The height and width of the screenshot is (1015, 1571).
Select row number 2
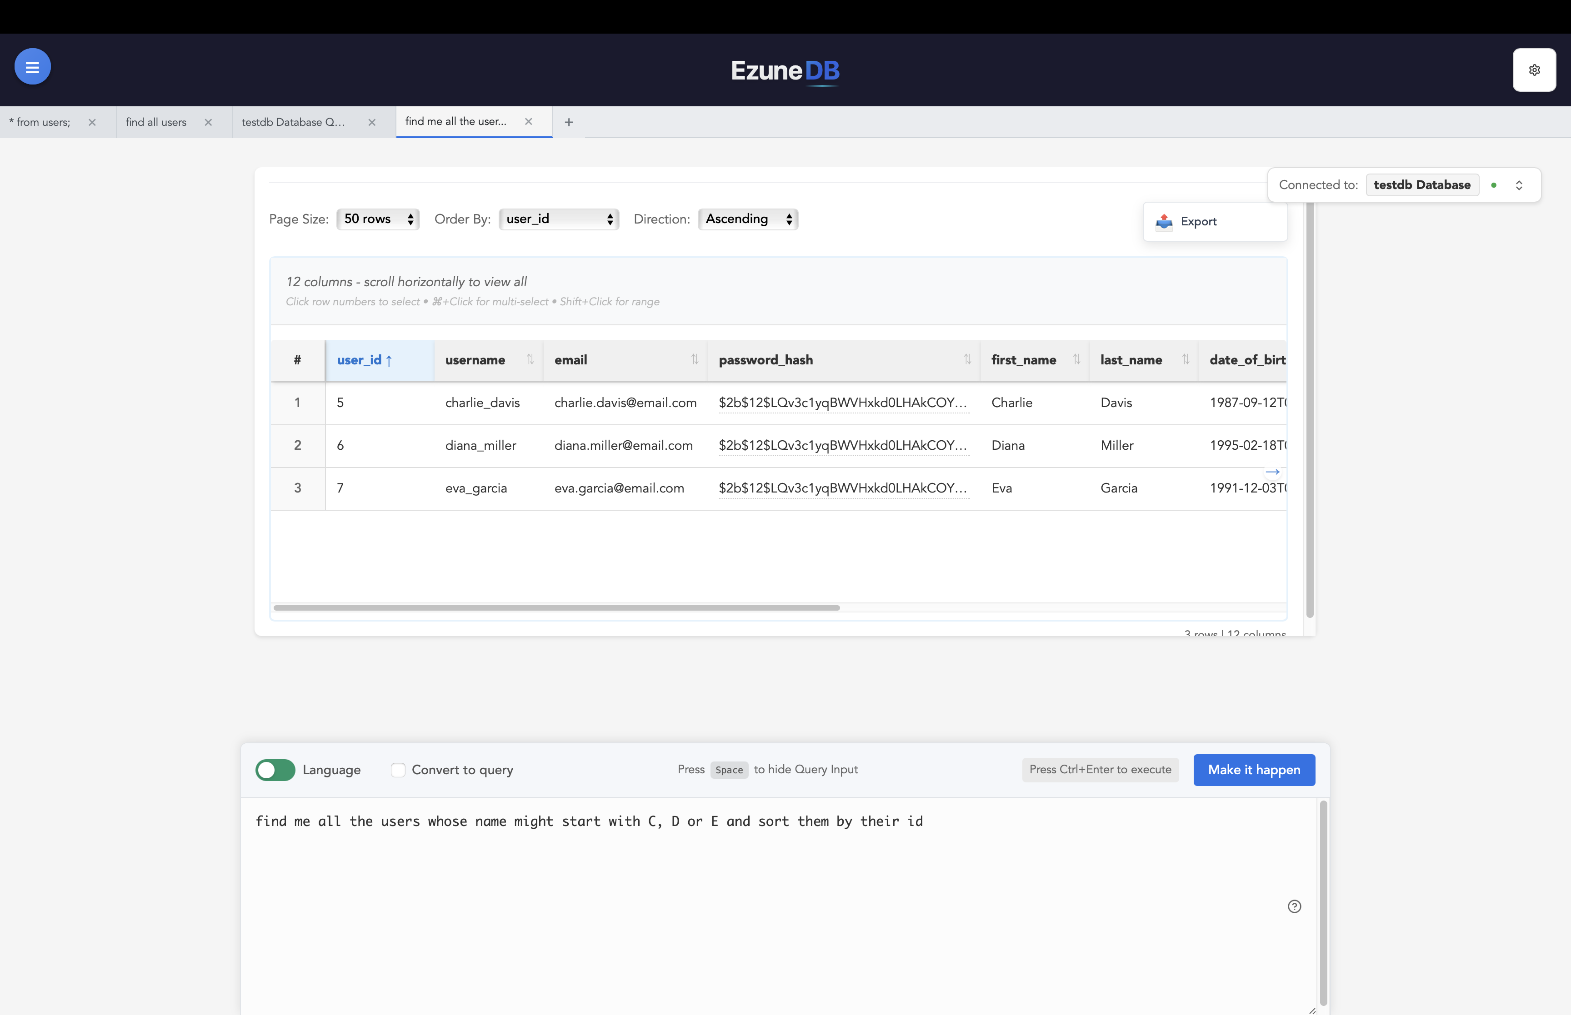tap(297, 446)
